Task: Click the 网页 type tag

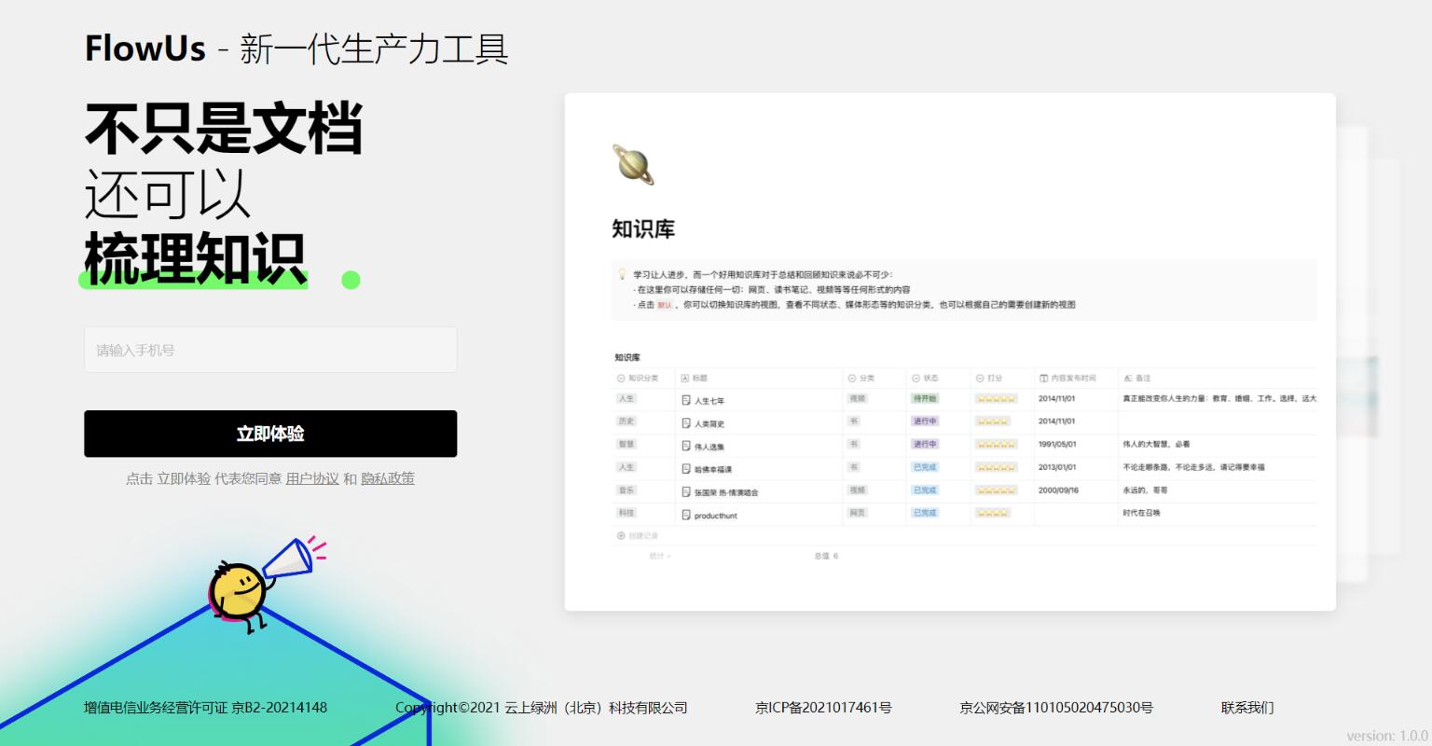Action: (x=858, y=513)
